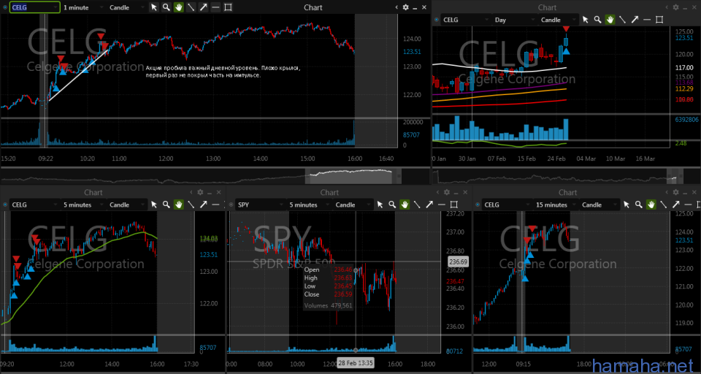Open the SPY symbol dropdown
This screenshot has width=701, height=374.
261,205
